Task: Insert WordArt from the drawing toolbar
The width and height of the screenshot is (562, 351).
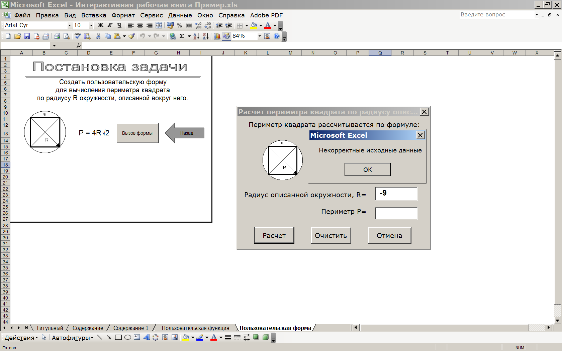Action: click(146, 337)
